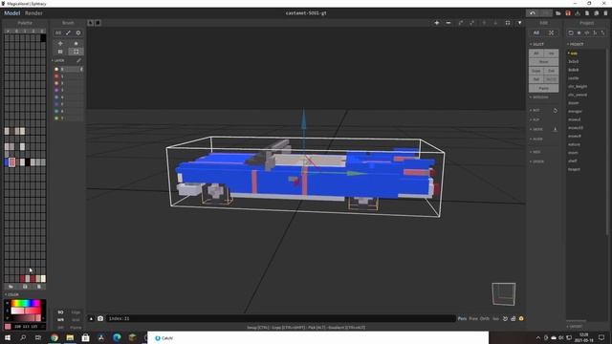This screenshot has width=612, height=344.
Task: Expand console with triangle beside camera
Action: 91,318
